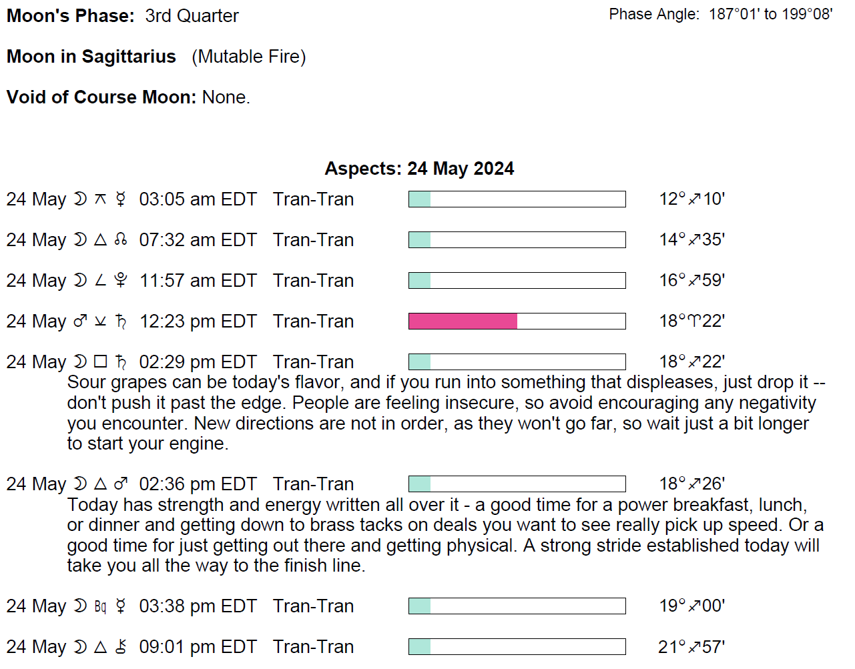The height and width of the screenshot is (669, 855).
Task: Click the quincunx symbol in the 03:05 am row
Action: pos(101,199)
